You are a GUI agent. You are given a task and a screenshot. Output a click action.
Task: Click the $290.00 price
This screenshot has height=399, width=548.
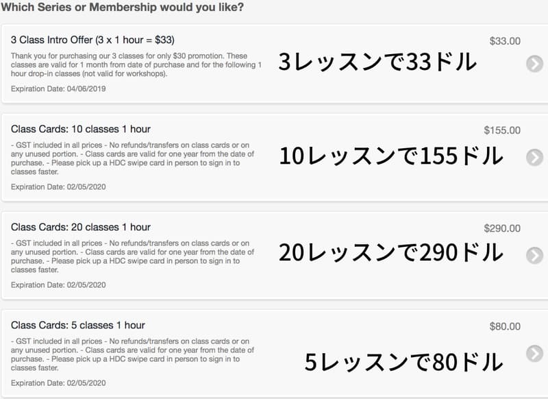click(x=502, y=228)
